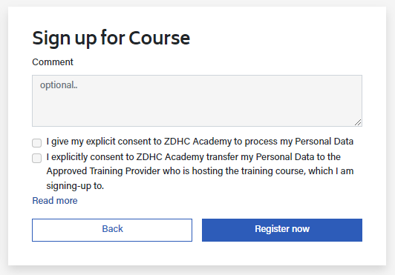Read more about Personal Data consent
This screenshot has height=275, width=395.
[x=55, y=201]
